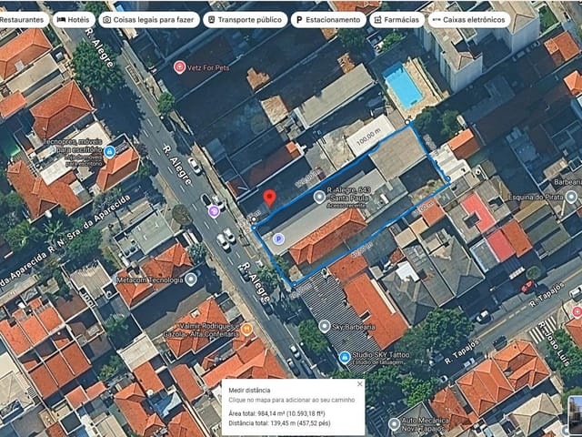Select the Estacionamento filter chip
582x437 pixels.
click(328, 20)
